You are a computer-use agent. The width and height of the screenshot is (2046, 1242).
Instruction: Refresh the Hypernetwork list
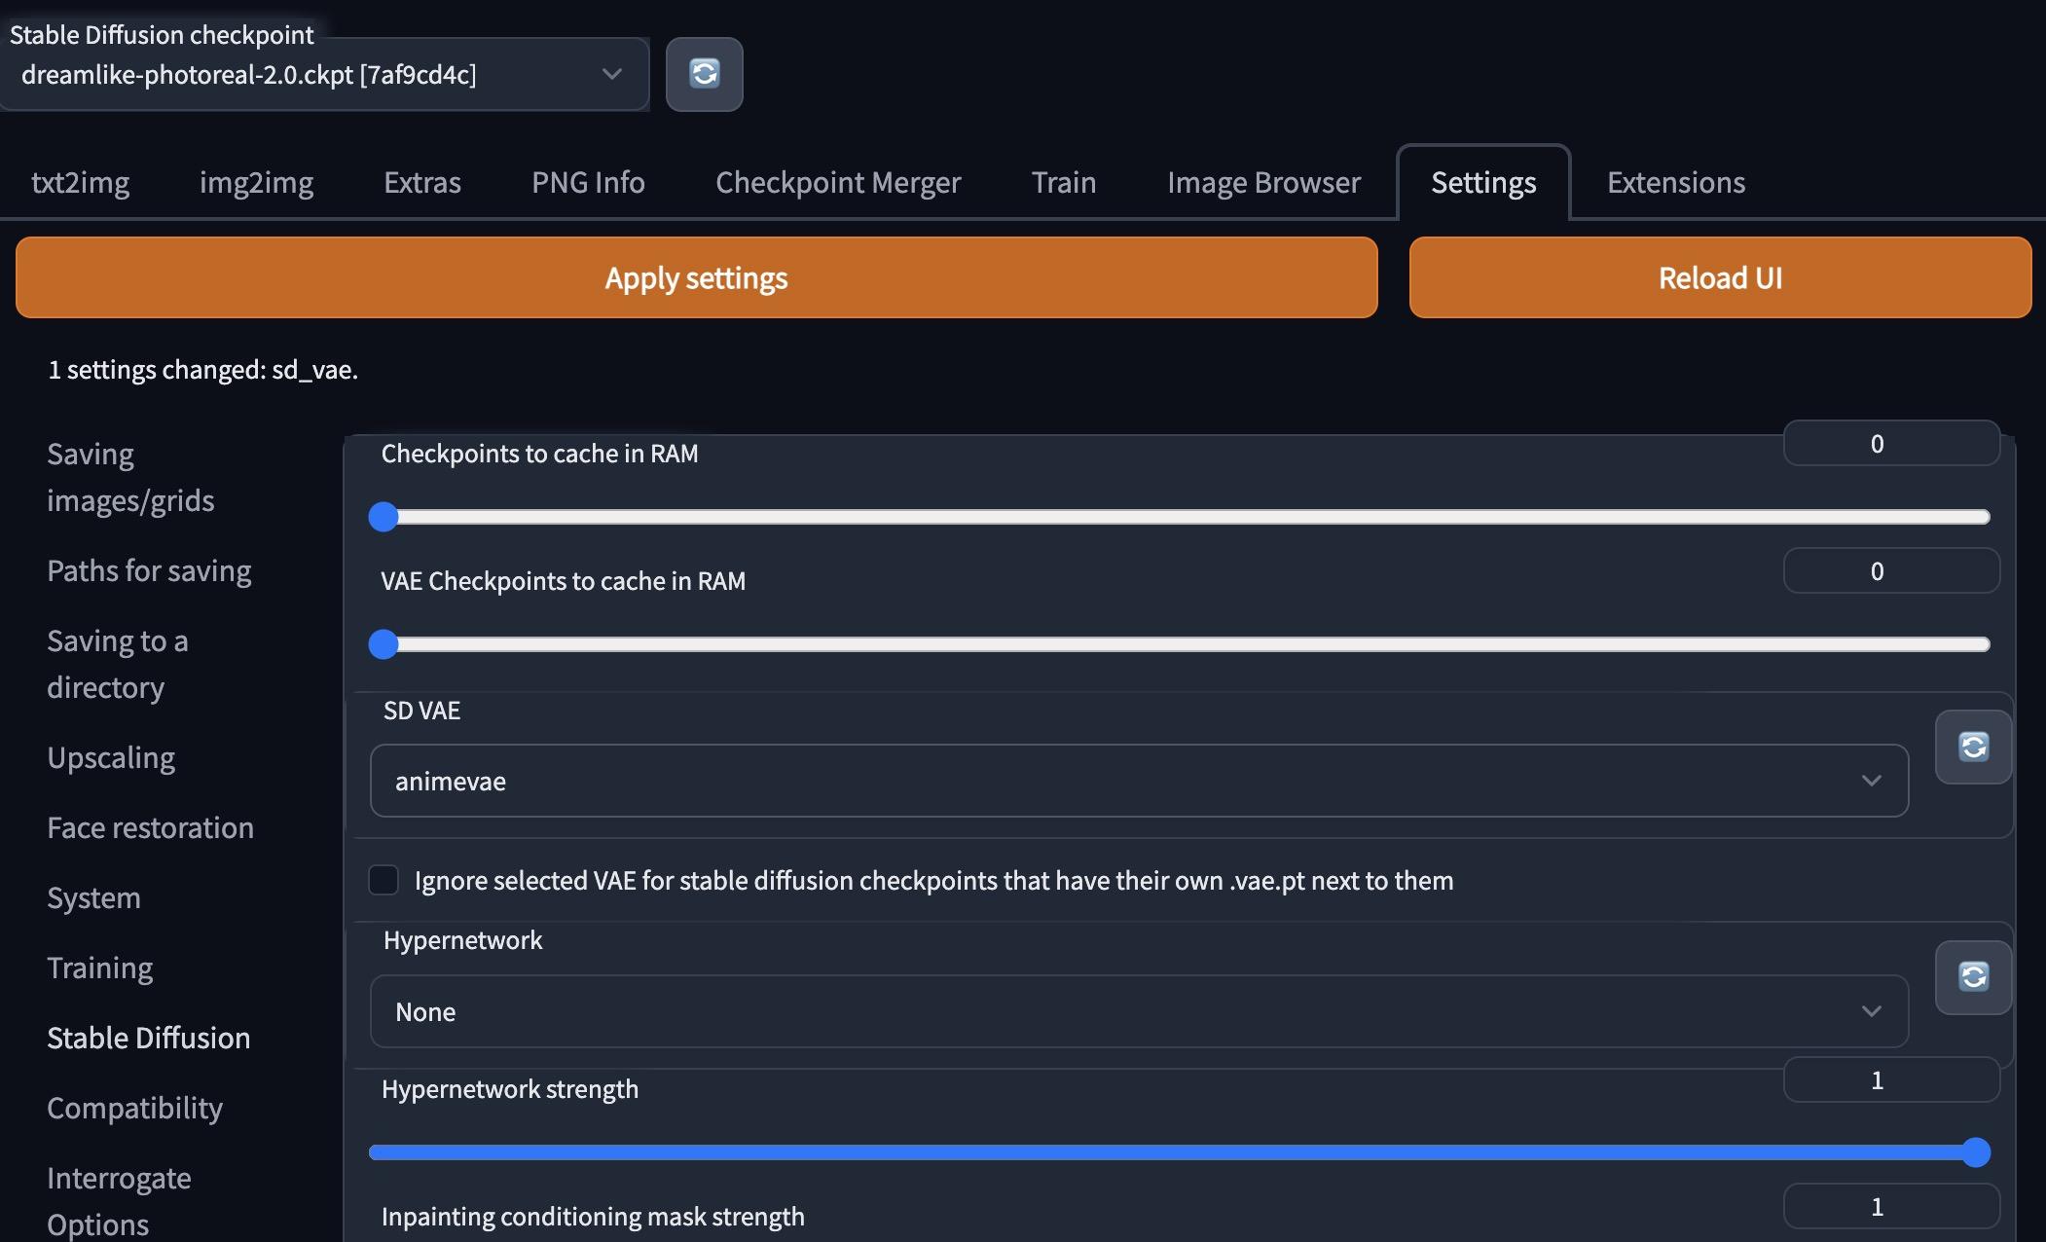tap(1973, 977)
